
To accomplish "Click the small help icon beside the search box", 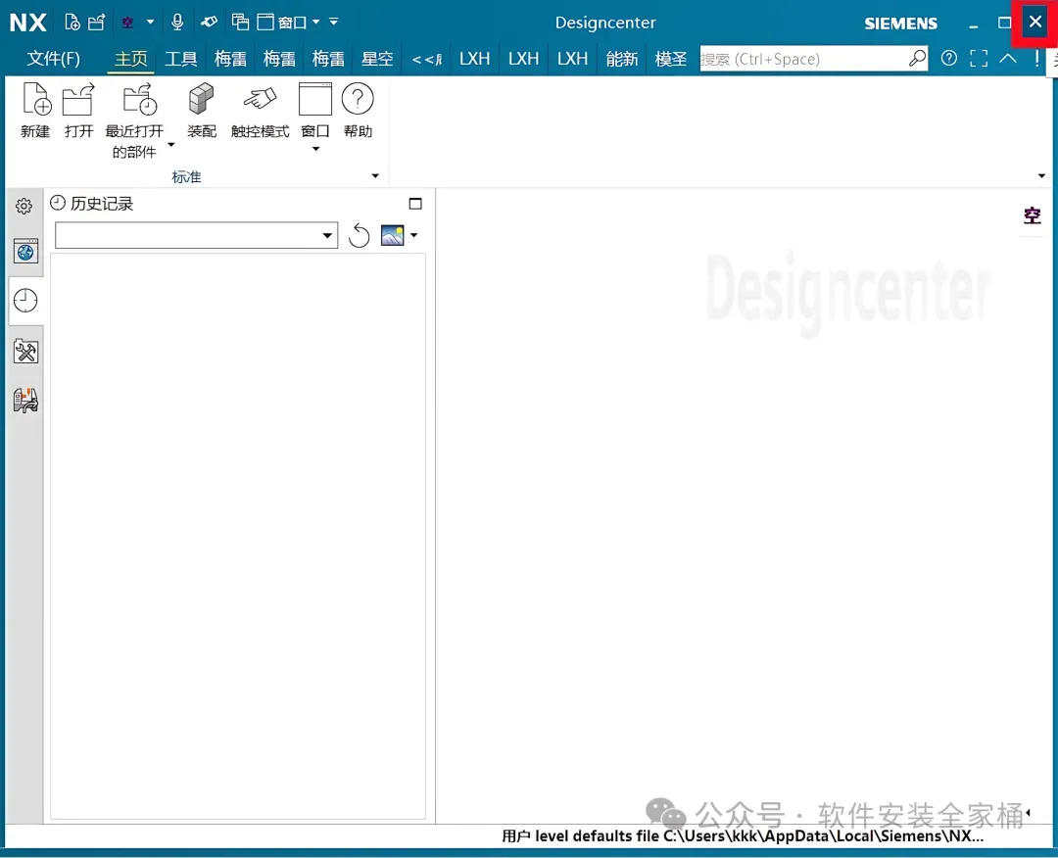I will pos(948,59).
